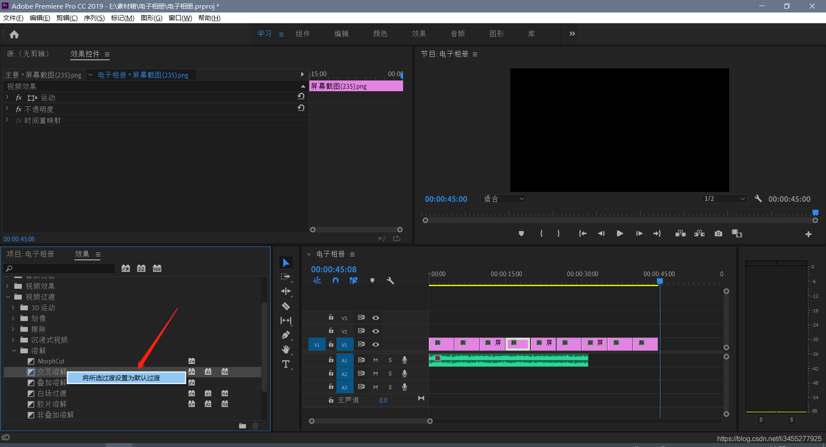Select the Pen tool

pos(286,335)
